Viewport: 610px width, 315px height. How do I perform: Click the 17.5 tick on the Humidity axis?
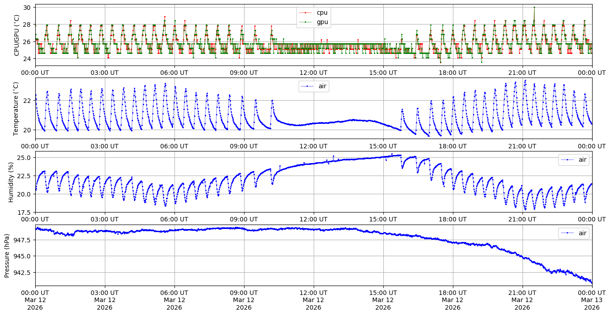click(x=24, y=212)
